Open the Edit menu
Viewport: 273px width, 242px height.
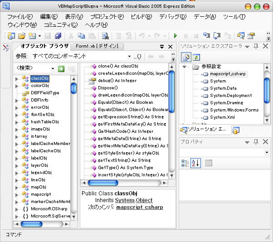coord(49,17)
